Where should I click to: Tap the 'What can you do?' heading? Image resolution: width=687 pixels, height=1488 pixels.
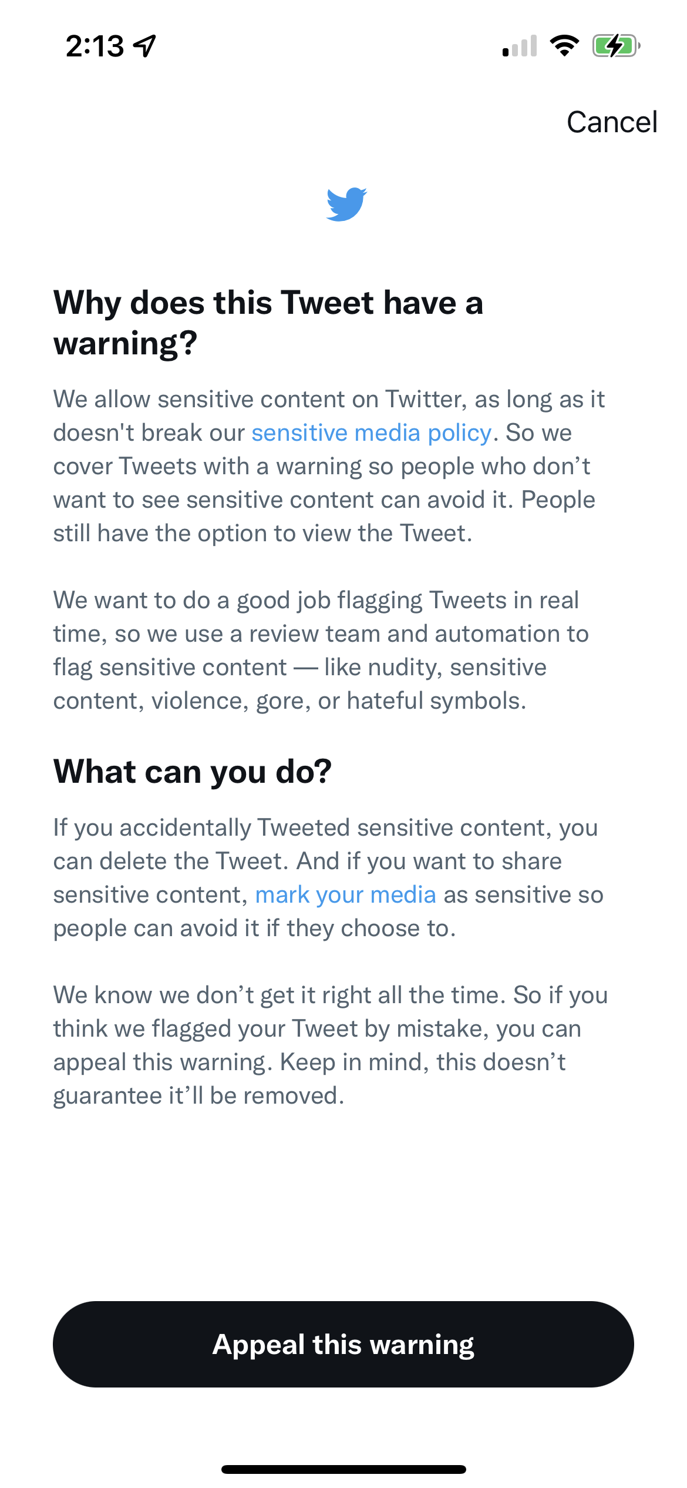click(x=193, y=772)
